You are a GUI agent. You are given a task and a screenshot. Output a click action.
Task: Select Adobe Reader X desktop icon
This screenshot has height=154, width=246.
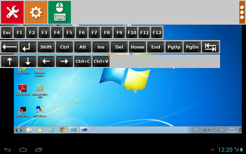pyautogui.click(x=22, y=90)
